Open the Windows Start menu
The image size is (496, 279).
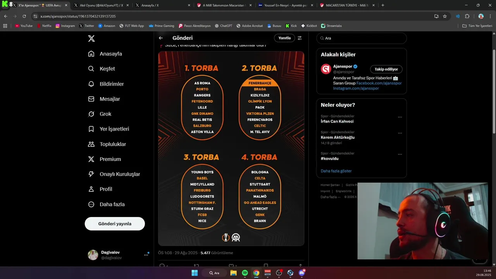point(195,273)
